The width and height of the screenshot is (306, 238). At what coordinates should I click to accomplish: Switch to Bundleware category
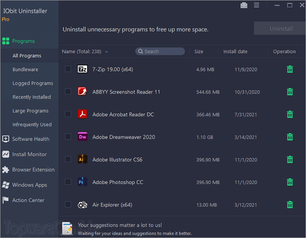pos(26,70)
